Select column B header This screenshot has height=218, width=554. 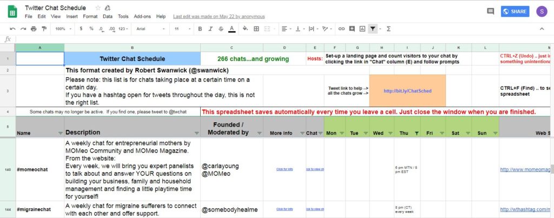[x=132, y=48]
